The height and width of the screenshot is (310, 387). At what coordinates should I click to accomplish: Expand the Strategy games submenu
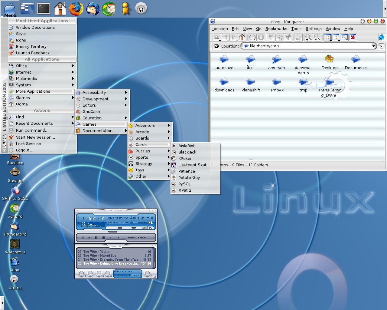[150, 163]
